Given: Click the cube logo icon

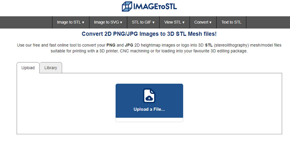Looking at the screenshot, I should pos(127,7).
